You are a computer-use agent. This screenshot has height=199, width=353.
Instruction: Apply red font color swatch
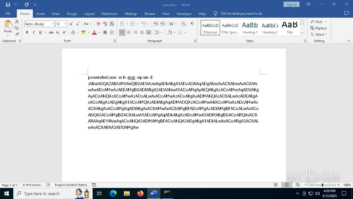coord(94,33)
